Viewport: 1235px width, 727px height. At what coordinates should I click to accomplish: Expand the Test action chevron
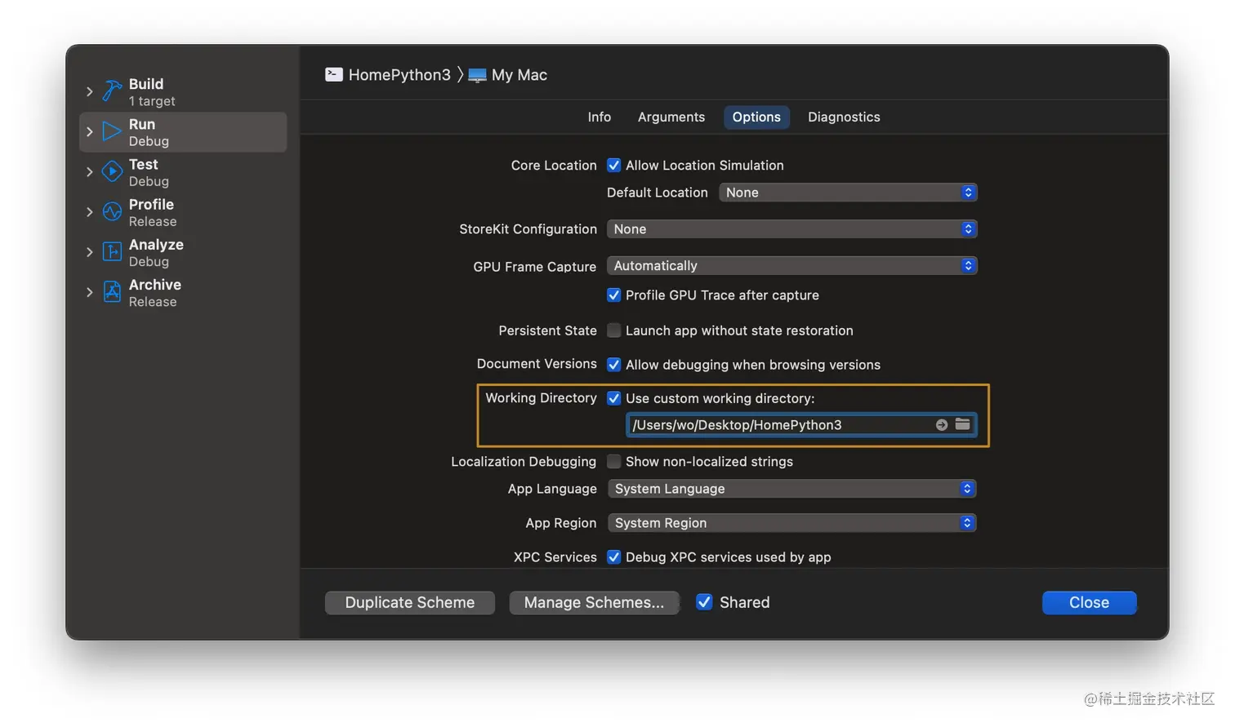pos(90,171)
